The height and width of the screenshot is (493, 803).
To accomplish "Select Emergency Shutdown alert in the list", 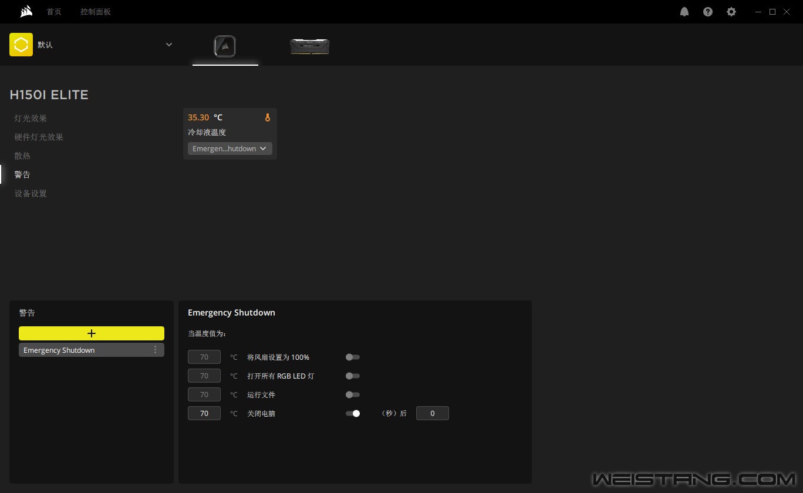I will point(92,350).
